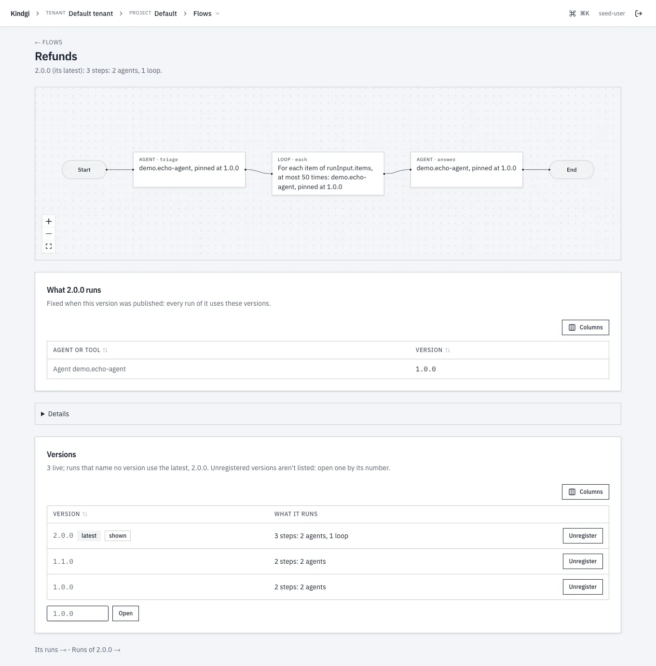The width and height of the screenshot is (656, 666).
Task: Select the each loop node
Action: (328, 174)
